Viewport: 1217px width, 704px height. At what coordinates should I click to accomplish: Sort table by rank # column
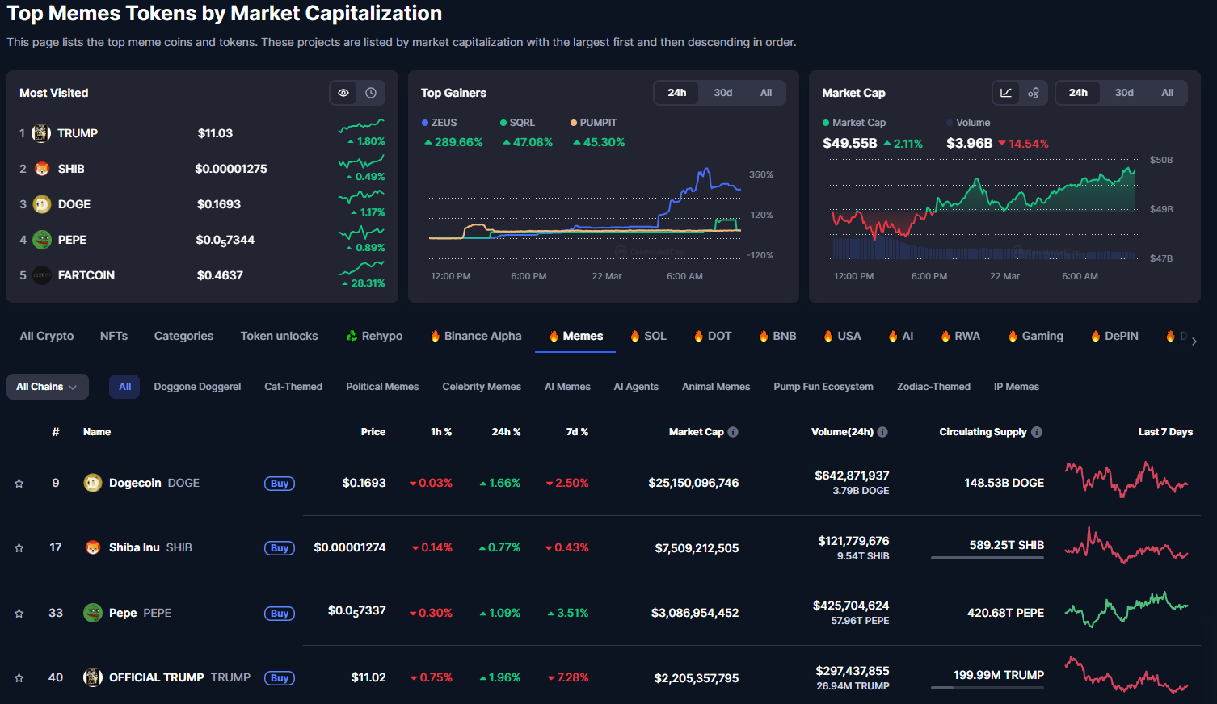tap(55, 432)
